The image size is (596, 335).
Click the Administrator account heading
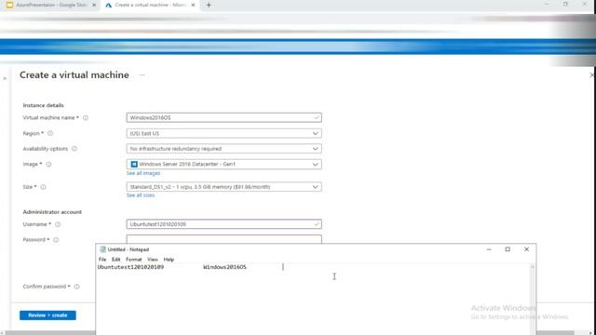pyautogui.click(x=52, y=212)
